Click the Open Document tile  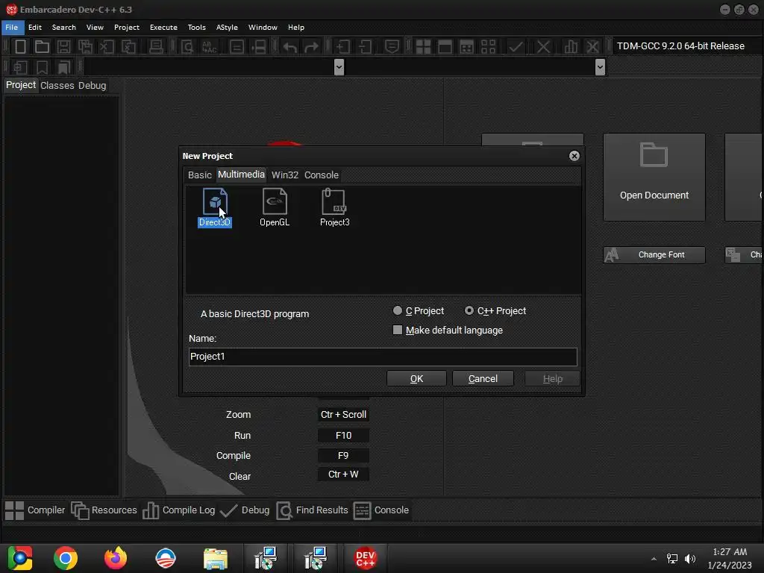[654, 178]
